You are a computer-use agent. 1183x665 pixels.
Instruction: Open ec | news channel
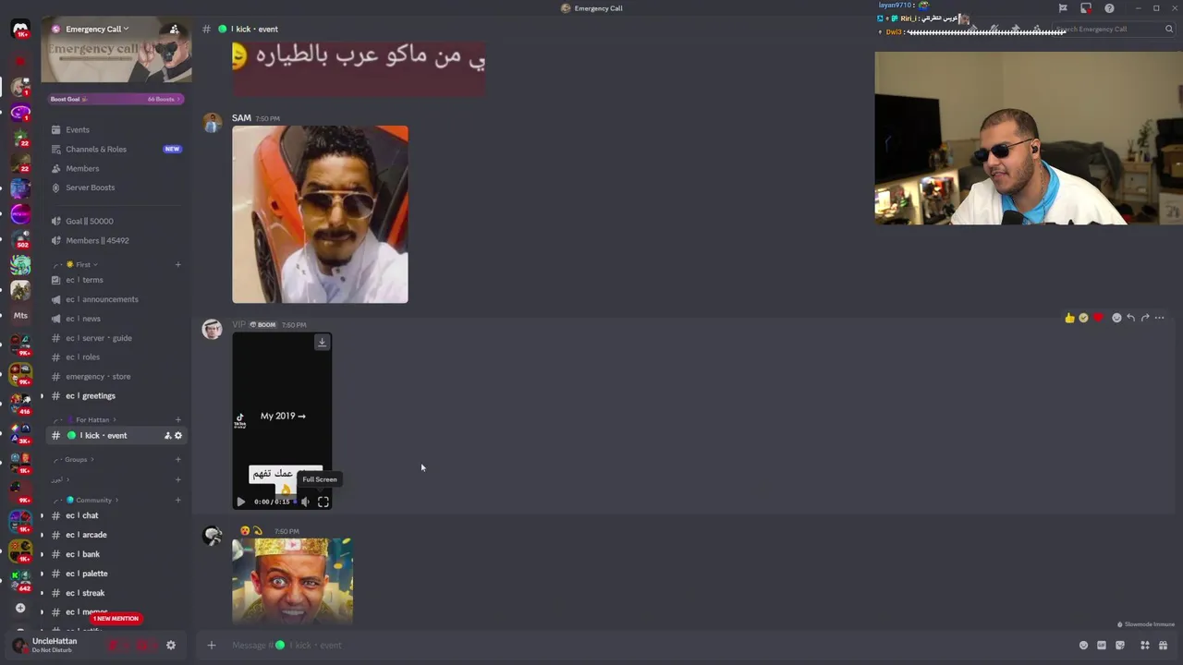(x=116, y=319)
